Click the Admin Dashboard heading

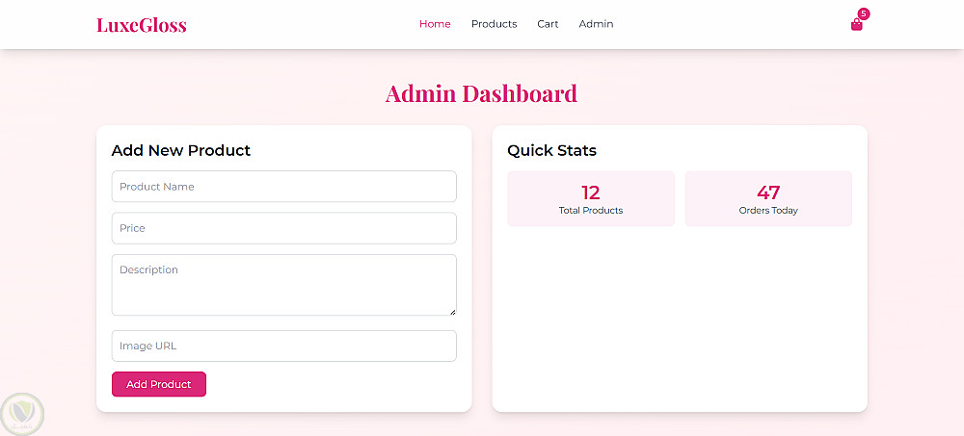[481, 93]
